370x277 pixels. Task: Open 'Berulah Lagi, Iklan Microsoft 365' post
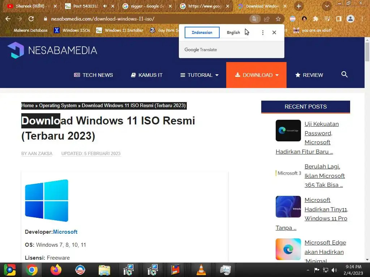[x=324, y=176]
